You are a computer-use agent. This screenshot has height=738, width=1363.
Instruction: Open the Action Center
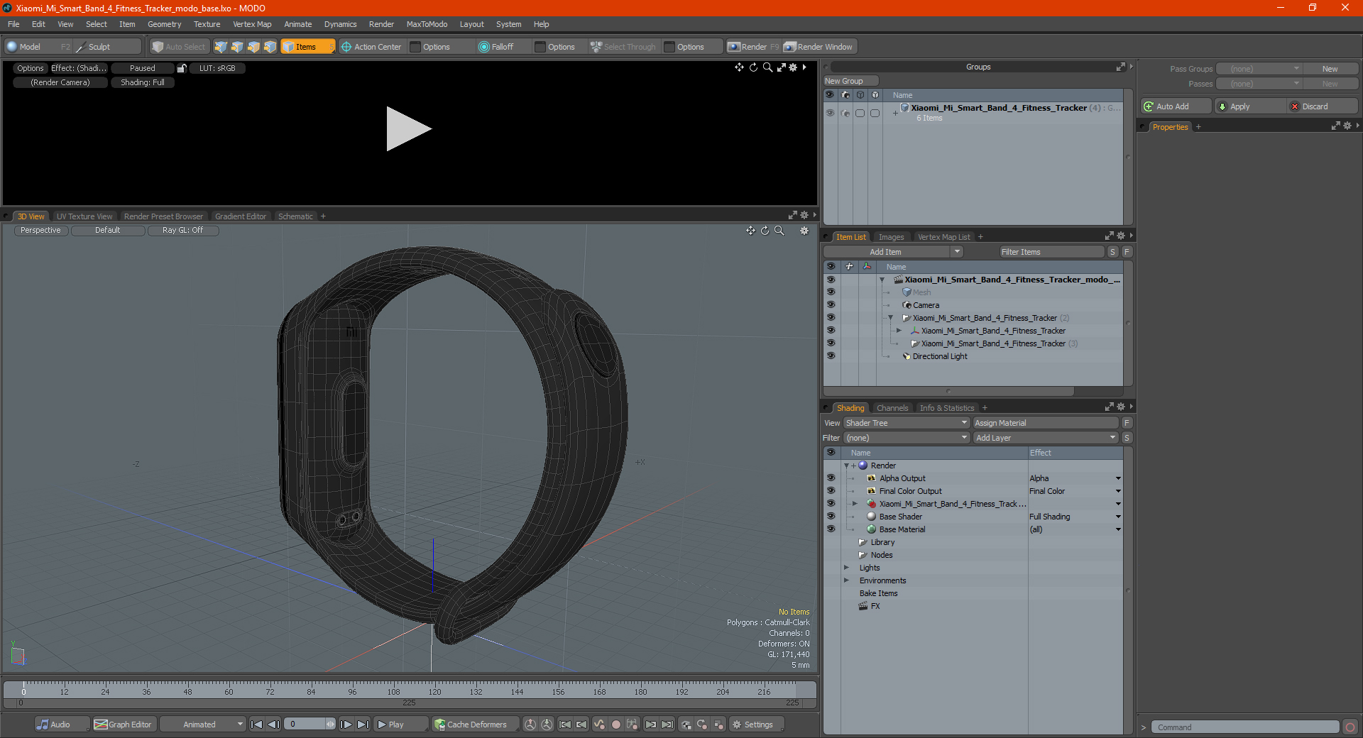371,47
